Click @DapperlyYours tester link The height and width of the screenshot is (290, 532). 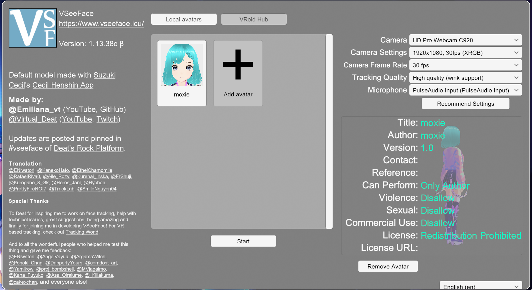coord(64,263)
